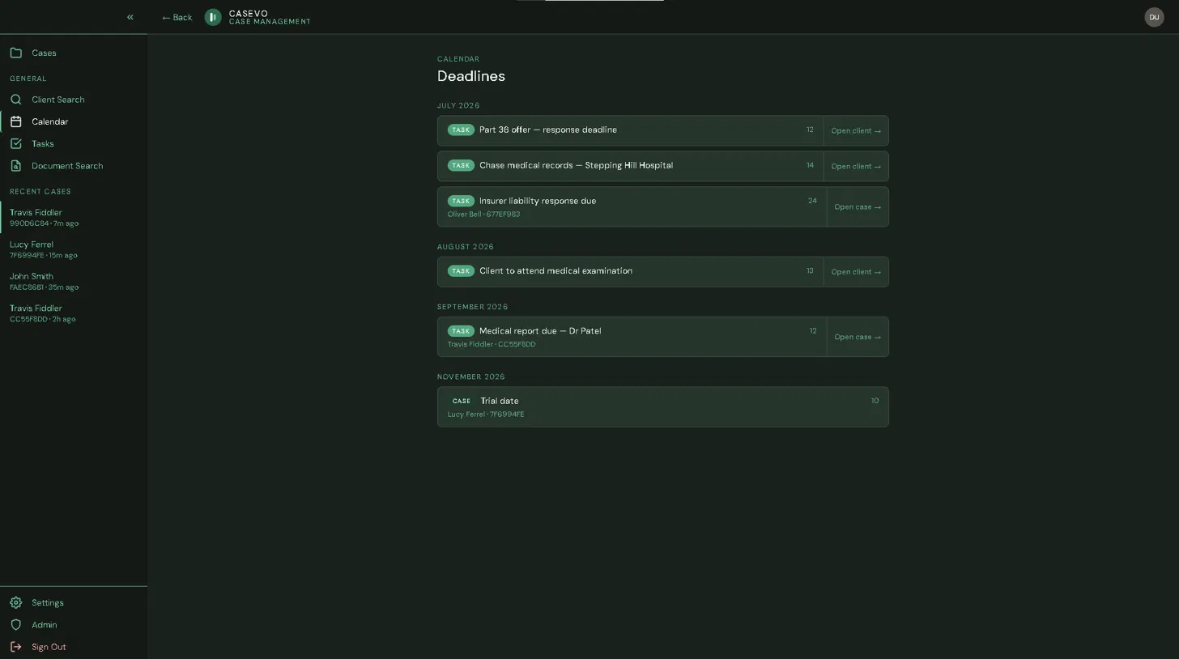Viewport: 1179px width, 659px height.
Task: Open recent case John Smith FAEC8681
Action: tap(74, 281)
